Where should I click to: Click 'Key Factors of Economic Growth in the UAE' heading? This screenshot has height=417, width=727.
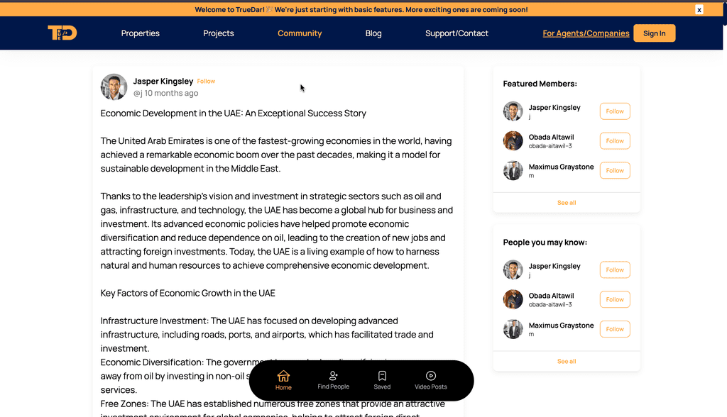pos(187,293)
